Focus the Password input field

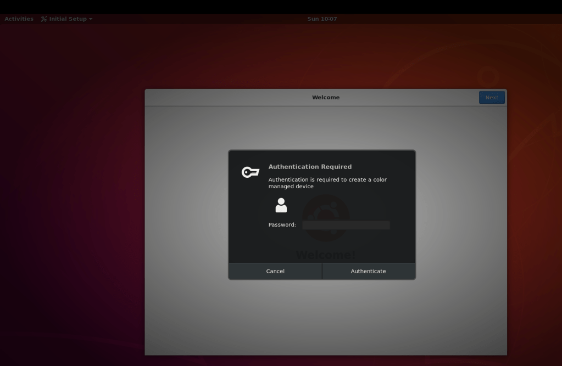pos(346,225)
